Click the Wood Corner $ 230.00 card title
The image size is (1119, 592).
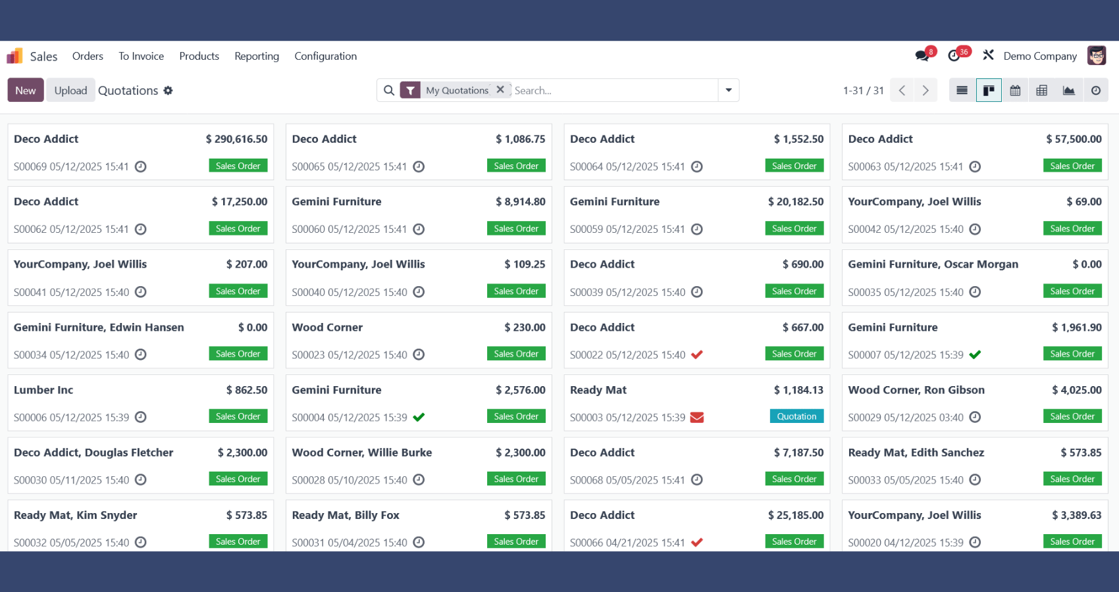[x=327, y=327]
